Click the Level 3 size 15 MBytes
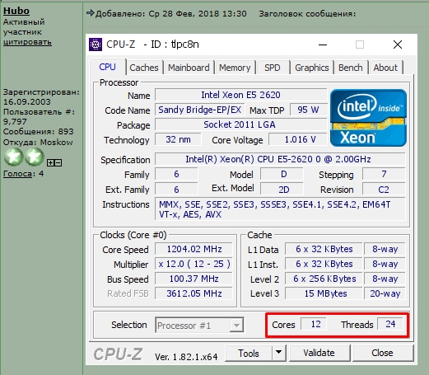 click(x=324, y=293)
